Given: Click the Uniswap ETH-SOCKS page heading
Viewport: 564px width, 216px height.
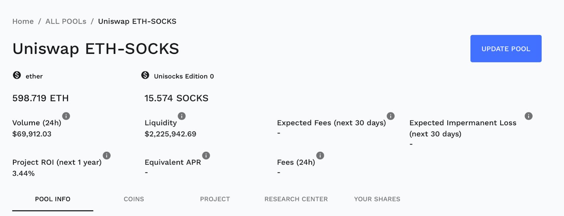Looking at the screenshot, I should click(96, 49).
